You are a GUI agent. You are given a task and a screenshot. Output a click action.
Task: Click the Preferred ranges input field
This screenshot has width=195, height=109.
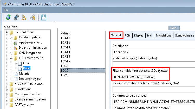pyautogui.click(x=154, y=64)
